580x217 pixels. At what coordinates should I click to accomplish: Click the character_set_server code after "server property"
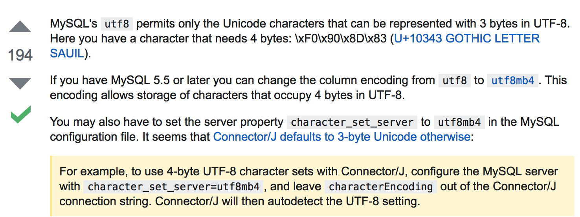352,122
